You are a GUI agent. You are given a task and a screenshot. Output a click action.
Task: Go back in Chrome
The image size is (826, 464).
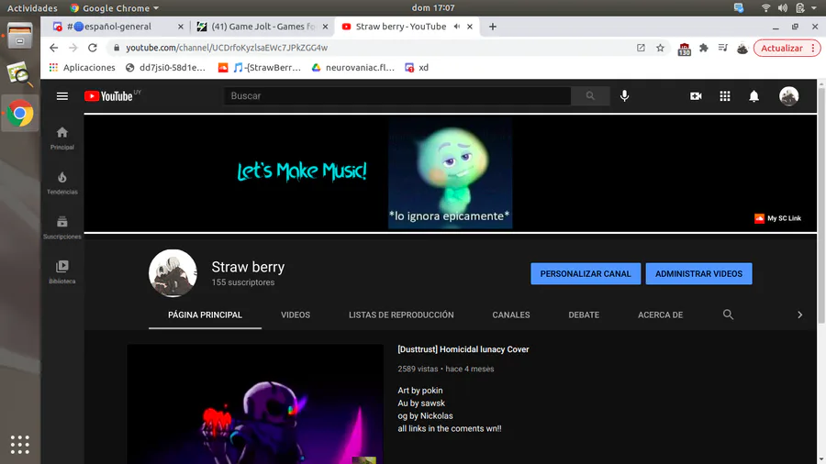(54, 48)
